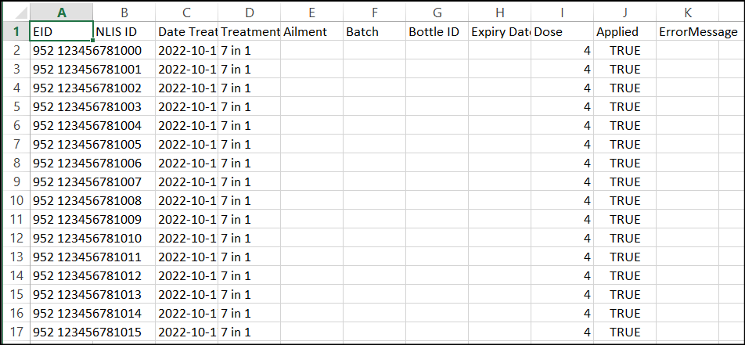
Task: Select the 7 in 1 cell in row 14
Action: pyautogui.click(x=249, y=275)
